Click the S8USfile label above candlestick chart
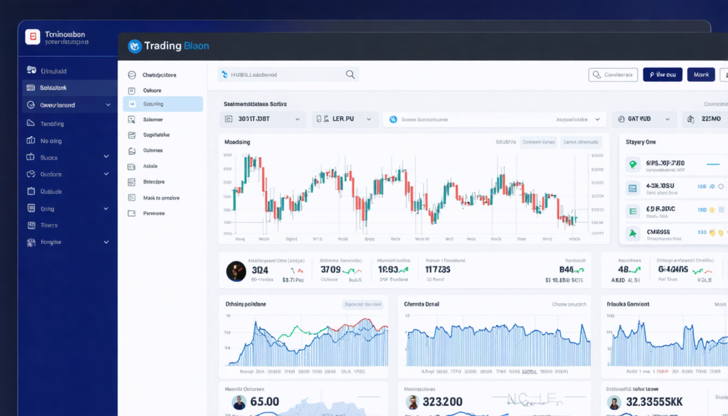 click(506, 143)
